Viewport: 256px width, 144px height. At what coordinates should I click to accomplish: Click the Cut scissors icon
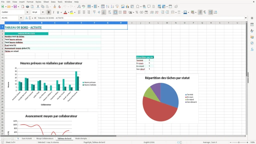[x=38, y=6]
